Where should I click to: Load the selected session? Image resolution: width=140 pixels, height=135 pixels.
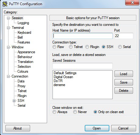(x=124, y=74)
